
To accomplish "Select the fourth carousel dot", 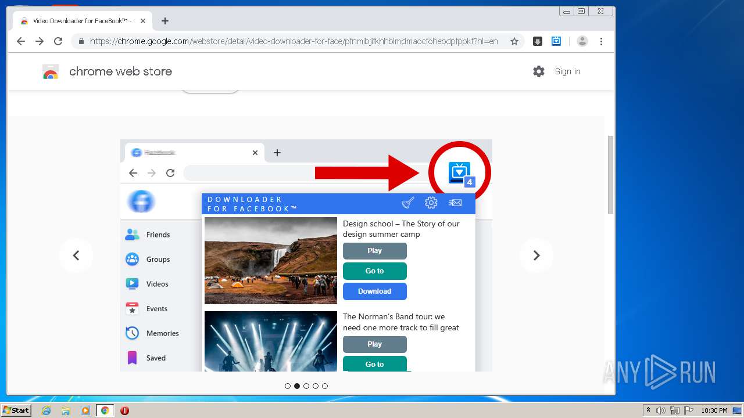I will tap(316, 386).
